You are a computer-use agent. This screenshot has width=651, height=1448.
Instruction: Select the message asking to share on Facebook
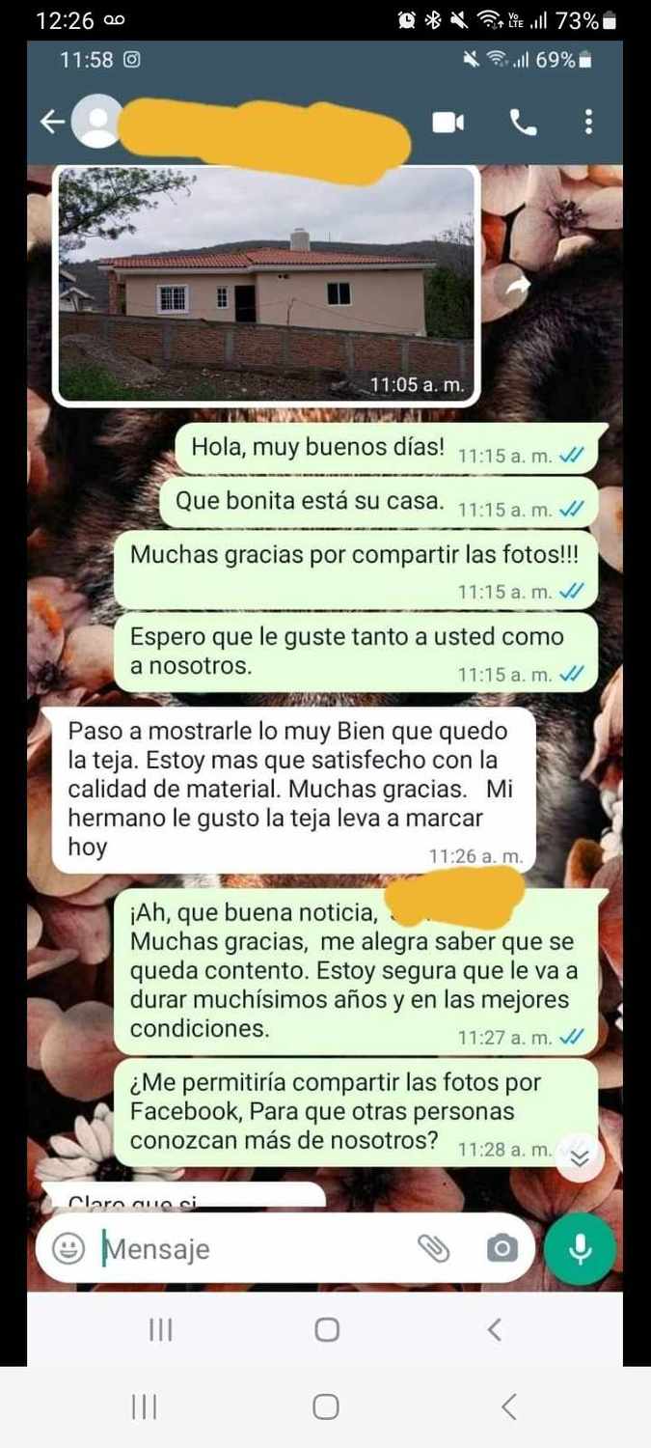pos(356,1112)
